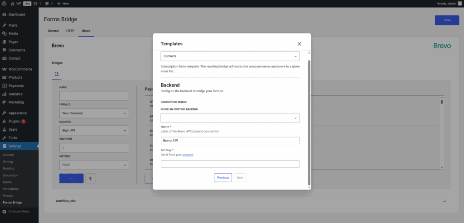Expand the Workflow jobs section

click(251, 201)
